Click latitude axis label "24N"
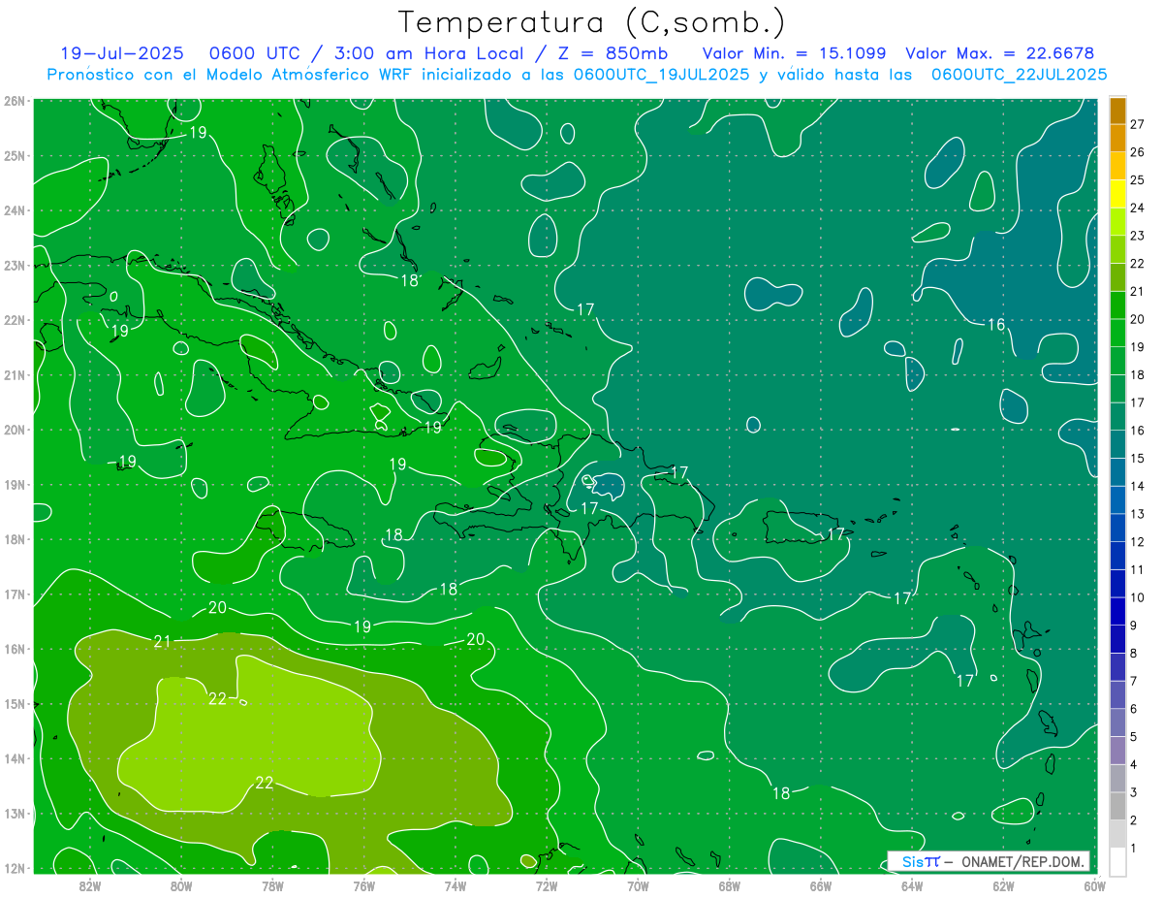The width and height of the screenshot is (1163, 899). click(x=14, y=210)
